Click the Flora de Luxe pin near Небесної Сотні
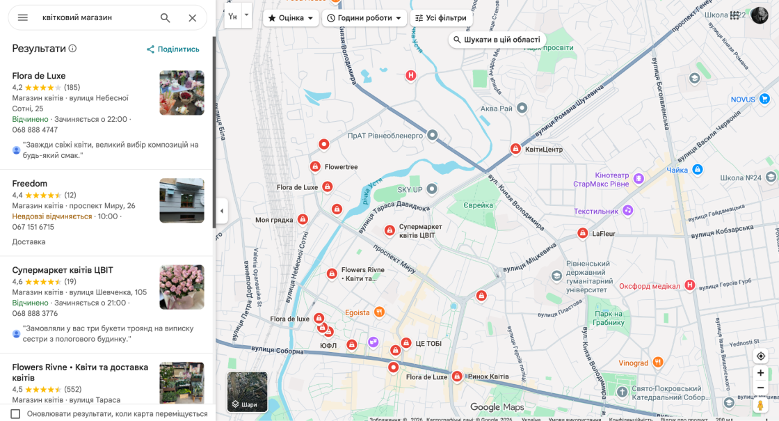Image resolution: width=779 pixels, height=421 pixels. (x=327, y=187)
